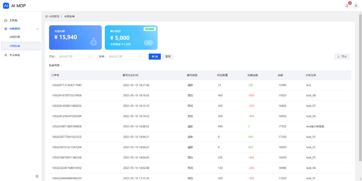
Task: Click the AI MDP logo
Action: [x=6, y=6]
